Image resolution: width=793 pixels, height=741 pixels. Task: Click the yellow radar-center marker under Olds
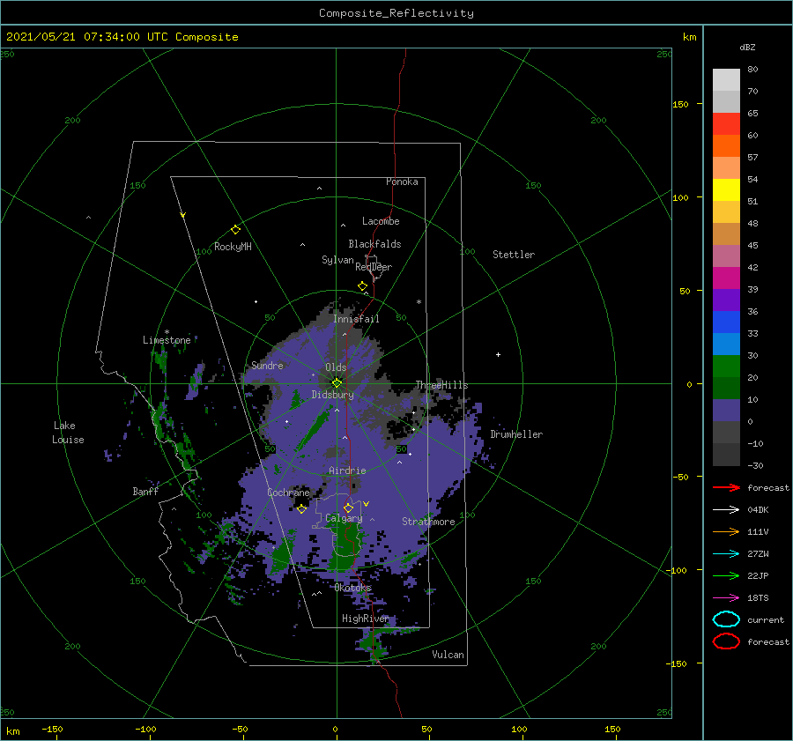(x=337, y=383)
